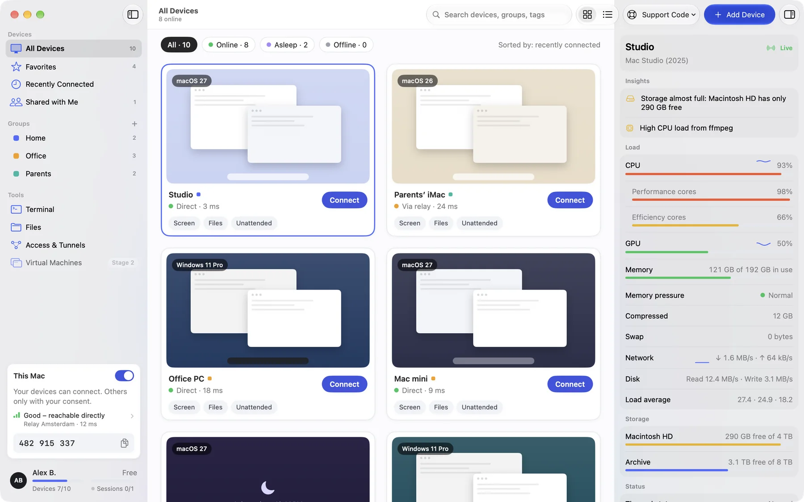Copy the 482 915 337 device ID
The height and width of the screenshot is (502, 804).
click(125, 443)
